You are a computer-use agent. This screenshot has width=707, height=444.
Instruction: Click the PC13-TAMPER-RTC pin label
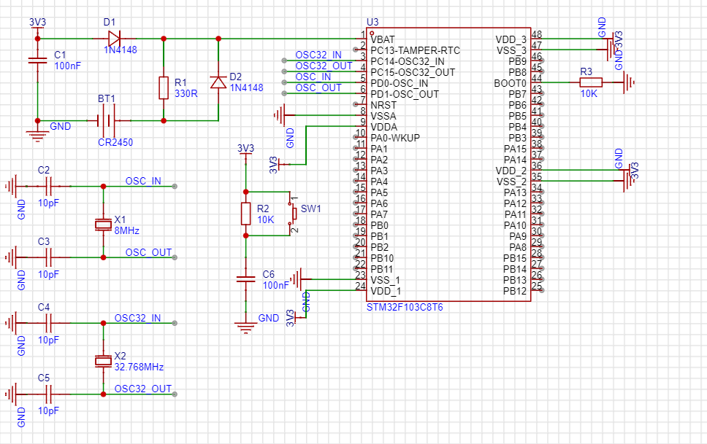point(416,50)
